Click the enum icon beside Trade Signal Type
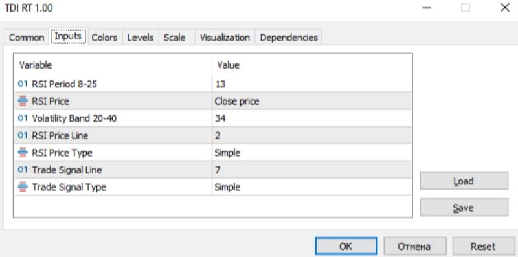 click(x=23, y=187)
